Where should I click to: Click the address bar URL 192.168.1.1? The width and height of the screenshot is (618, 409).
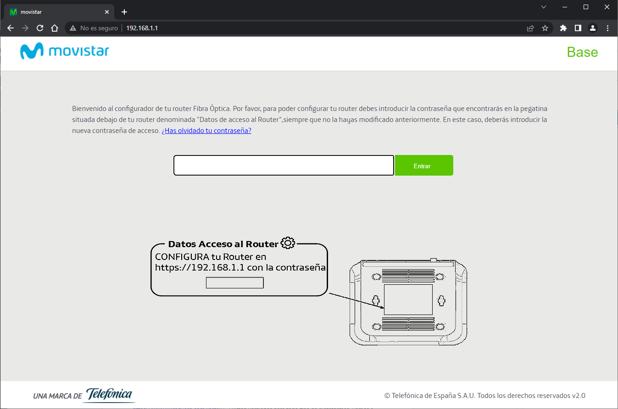pos(142,28)
